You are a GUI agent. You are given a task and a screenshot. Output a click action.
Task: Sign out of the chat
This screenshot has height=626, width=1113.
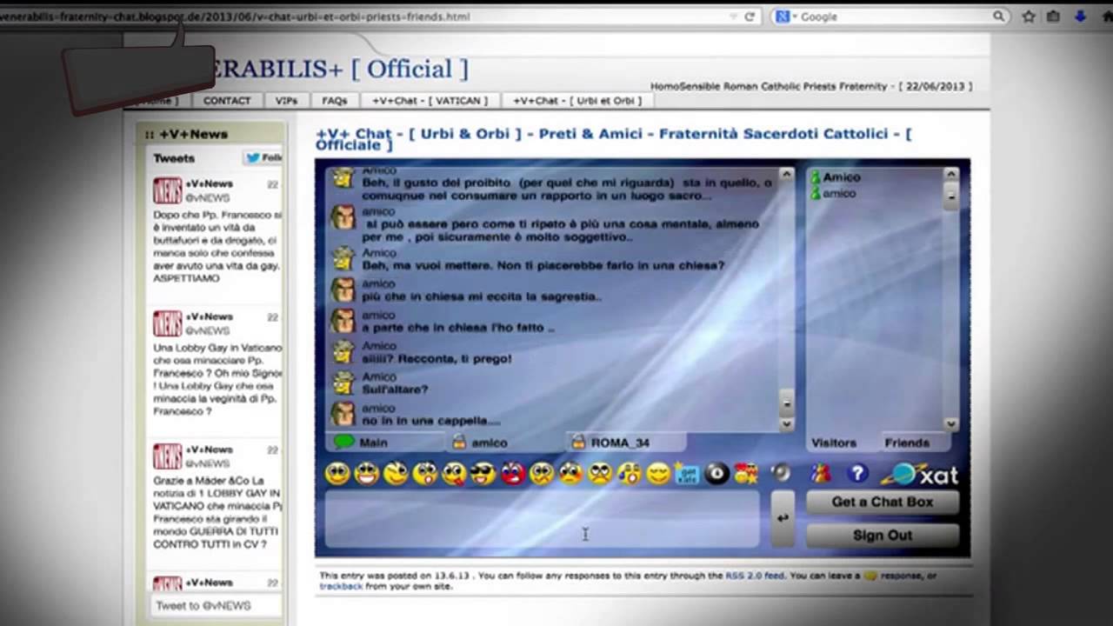coord(883,536)
